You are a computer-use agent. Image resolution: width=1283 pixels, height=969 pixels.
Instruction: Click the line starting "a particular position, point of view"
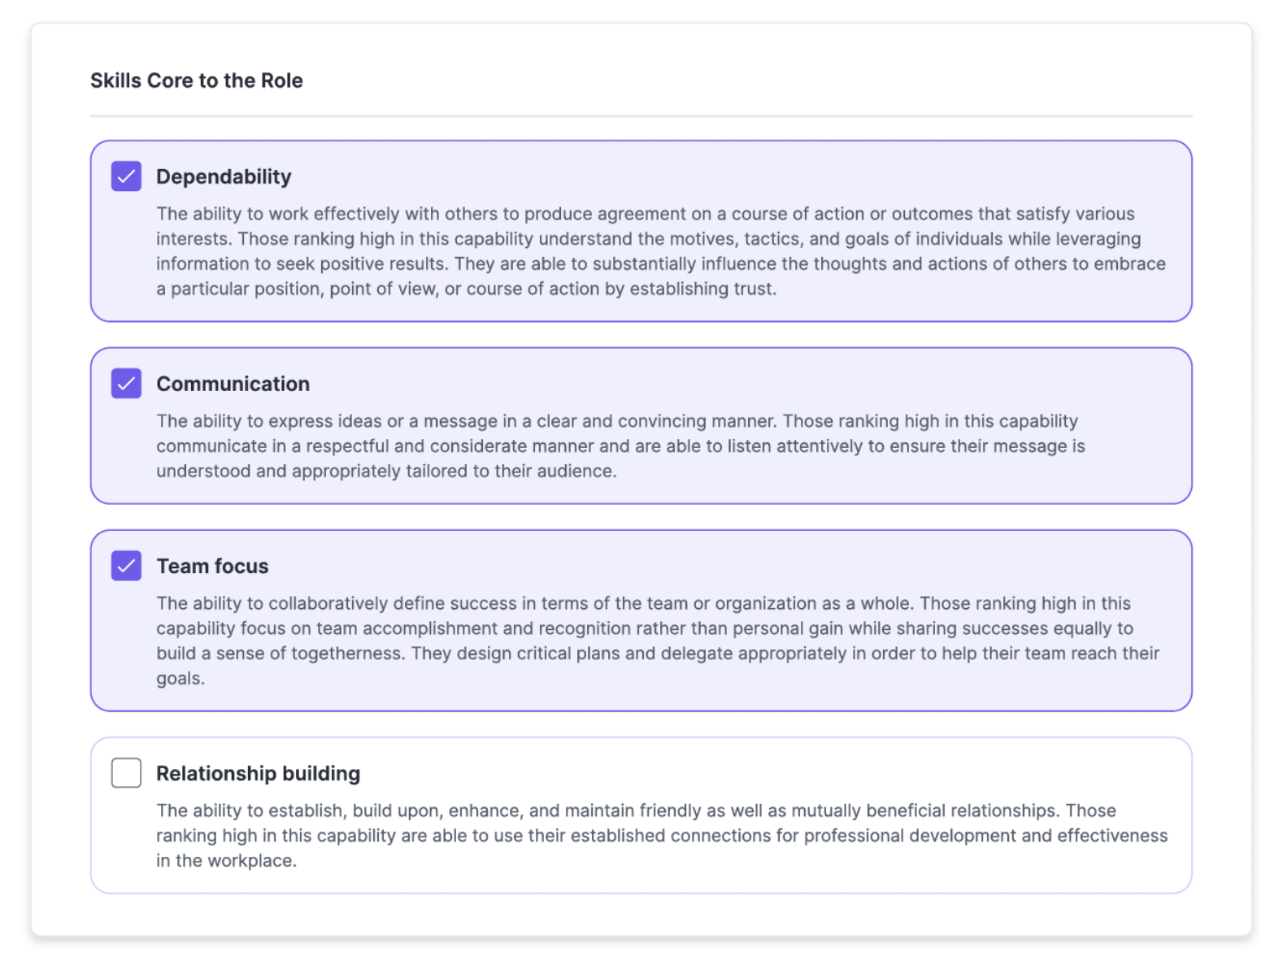click(x=466, y=289)
